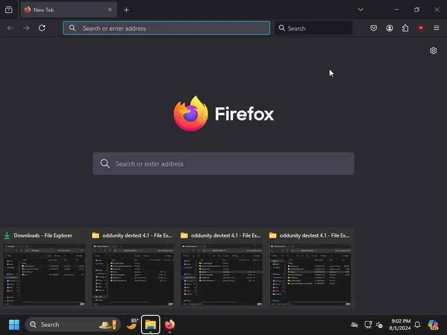
Task: Launch the Copilot preview icon
Action: pyautogui.click(x=433, y=325)
